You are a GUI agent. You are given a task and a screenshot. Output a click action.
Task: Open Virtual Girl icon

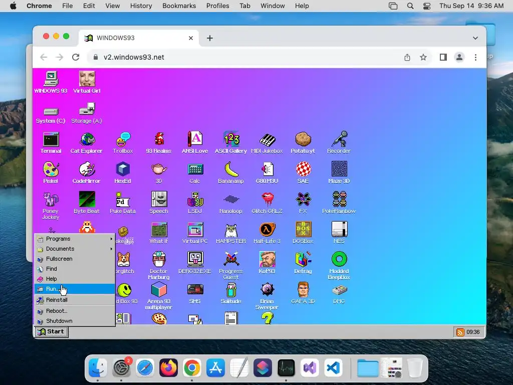pos(87,82)
